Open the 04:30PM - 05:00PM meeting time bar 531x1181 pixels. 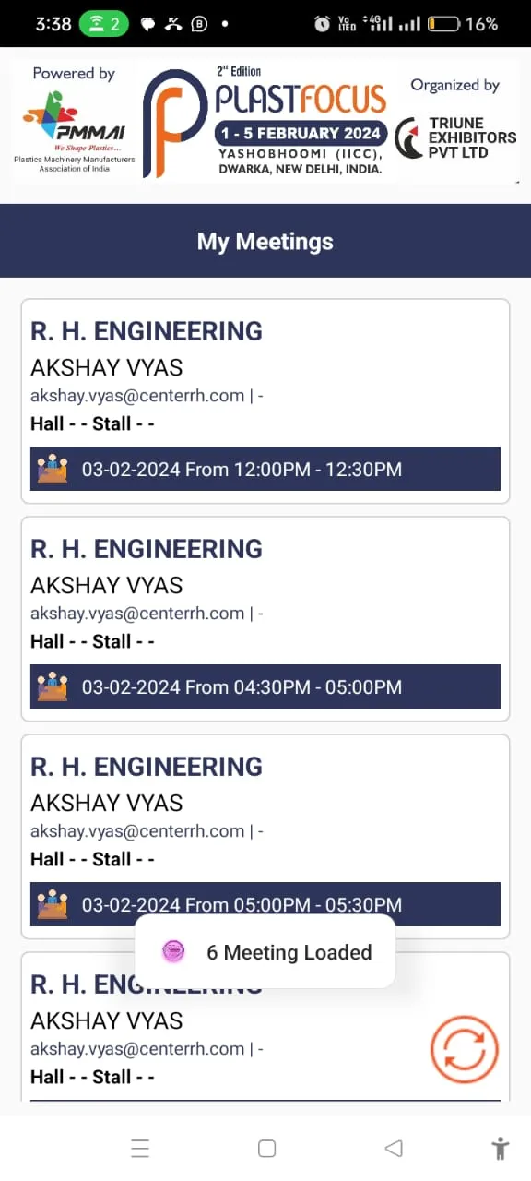(265, 686)
